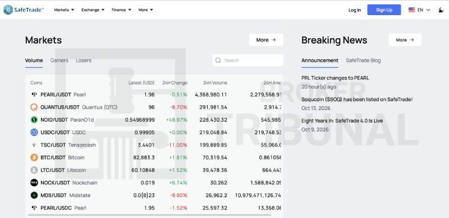Click the 20 hour(s) ago timestamp
Screen dimensions: 449x218
[319, 87]
